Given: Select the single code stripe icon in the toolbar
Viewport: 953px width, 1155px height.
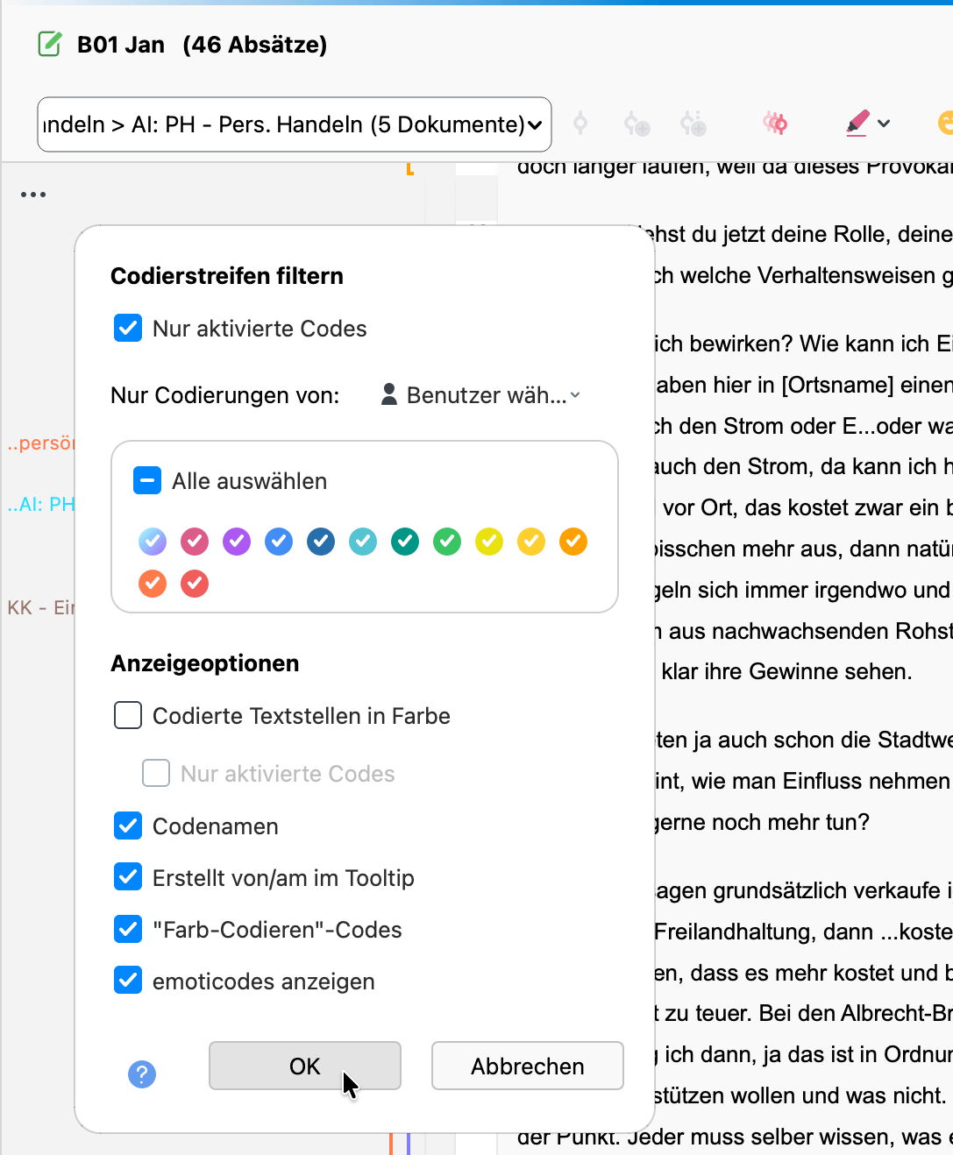Looking at the screenshot, I should pyautogui.click(x=580, y=124).
